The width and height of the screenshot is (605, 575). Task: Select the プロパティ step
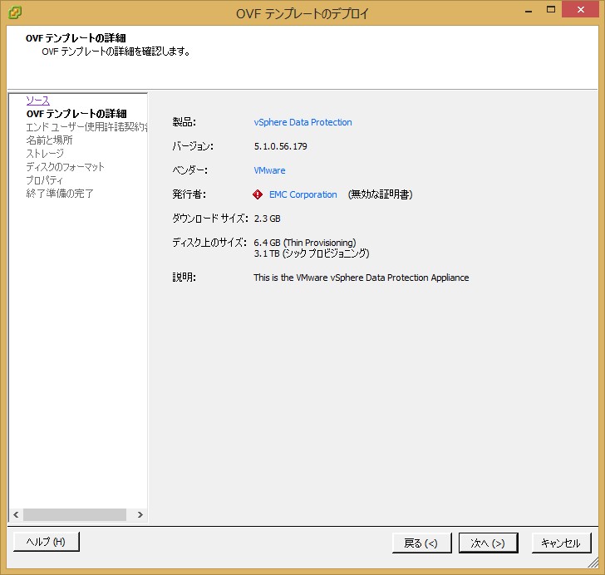[44, 180]
